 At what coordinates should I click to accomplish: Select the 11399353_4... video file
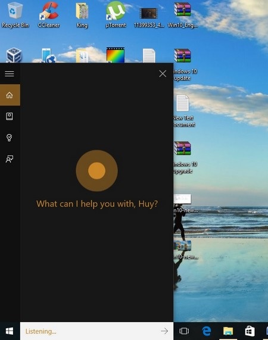pyautogui.click(x=149, y=18)
